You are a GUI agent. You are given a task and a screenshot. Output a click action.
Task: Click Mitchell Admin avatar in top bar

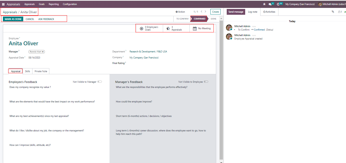coord(320,4)
